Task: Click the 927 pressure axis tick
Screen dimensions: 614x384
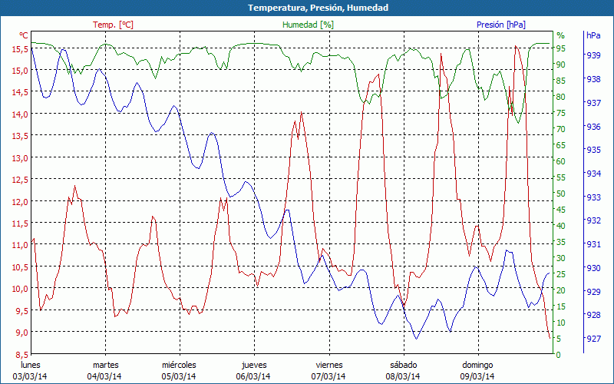Action: (x=593, y=339)
